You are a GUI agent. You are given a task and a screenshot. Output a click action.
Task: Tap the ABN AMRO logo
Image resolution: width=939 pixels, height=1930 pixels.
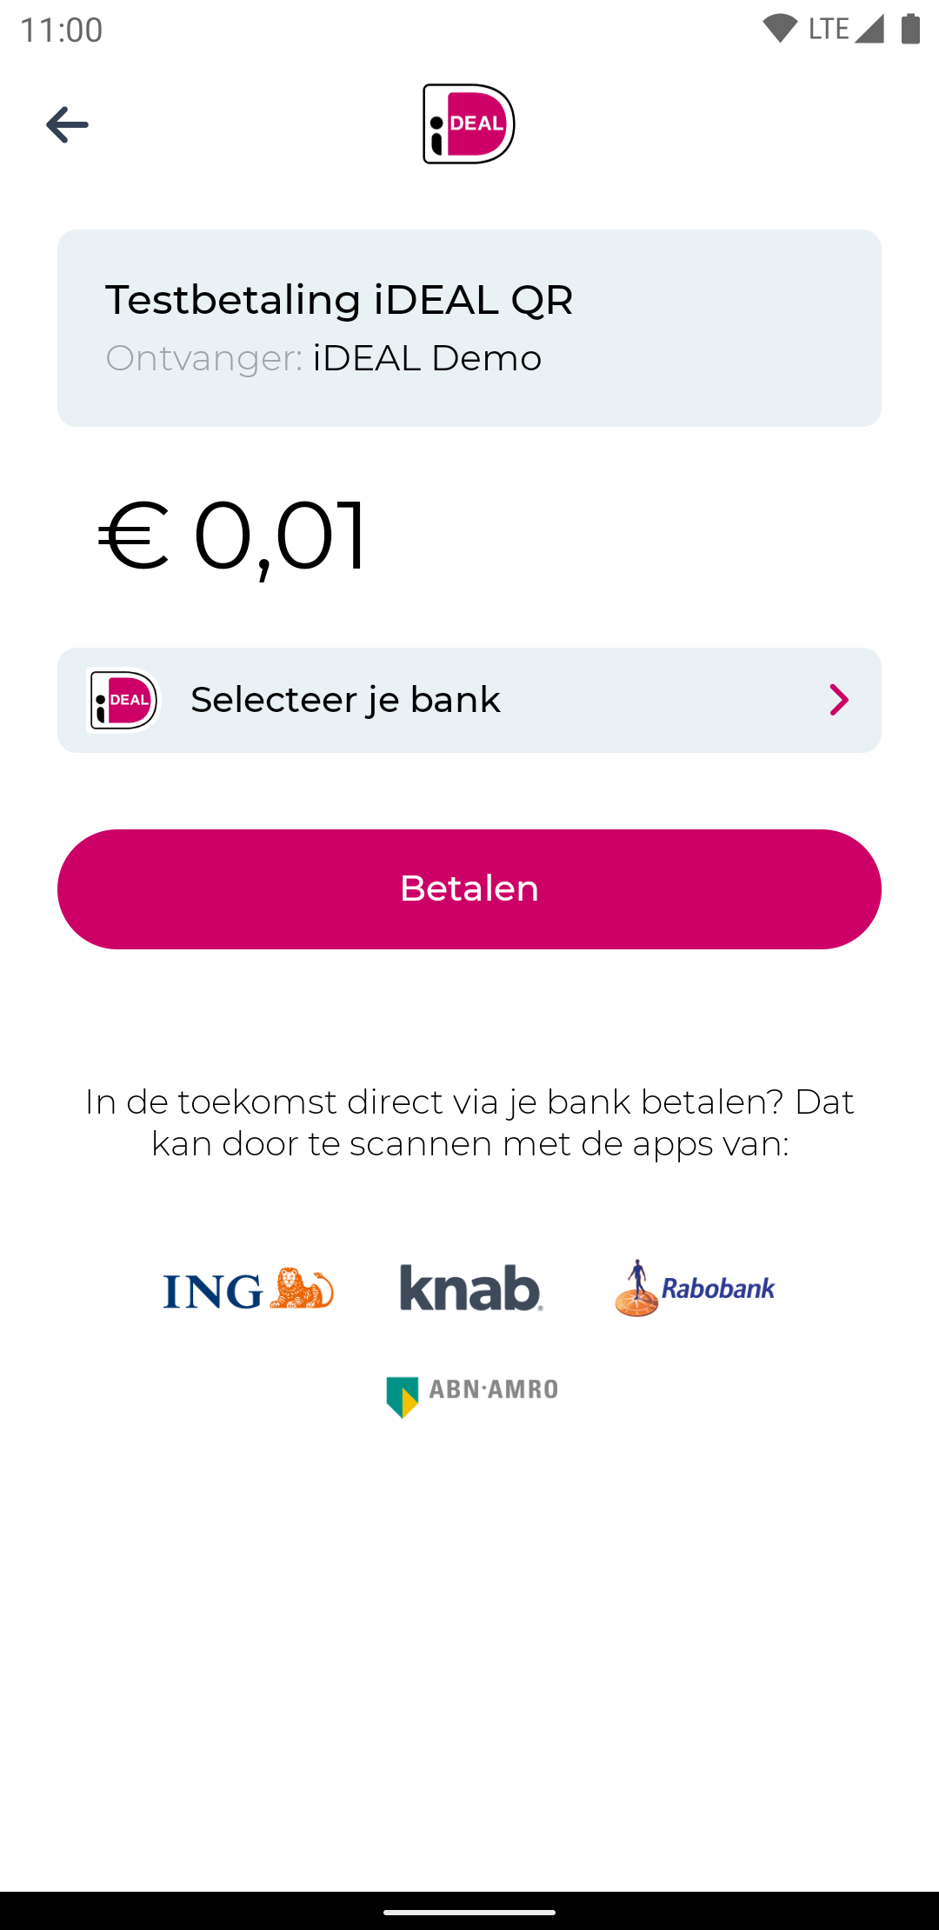point(471,1395)
